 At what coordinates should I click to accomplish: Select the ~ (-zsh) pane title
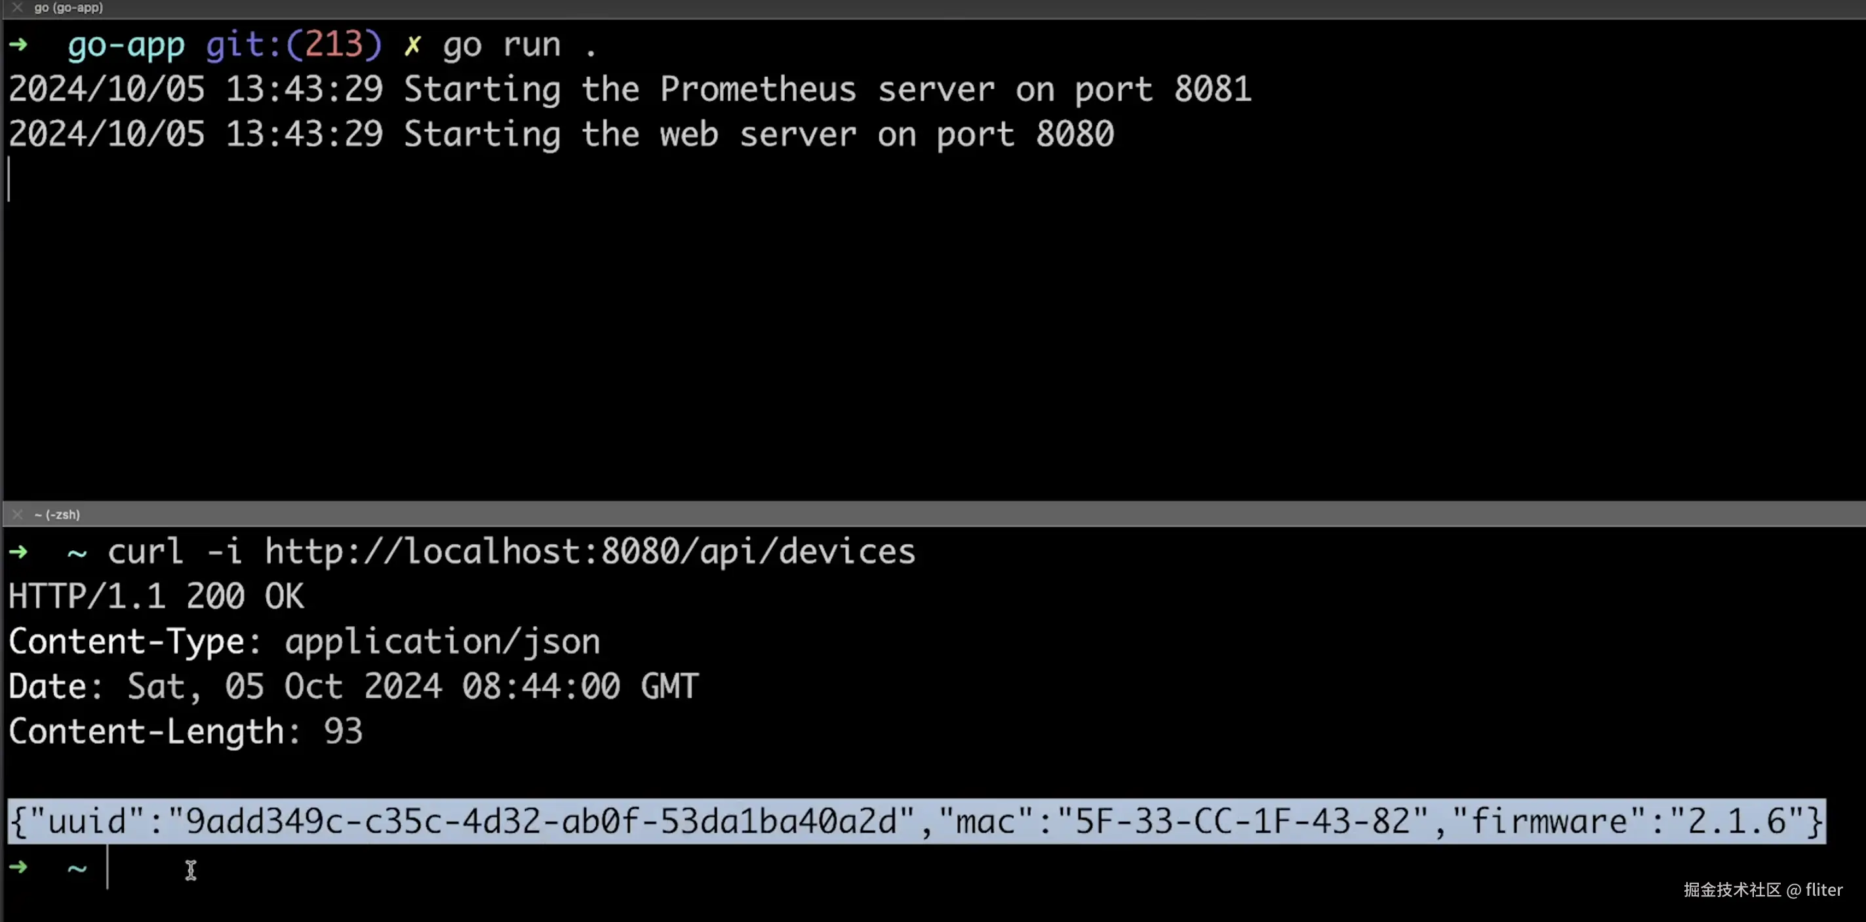pos(57,514)
